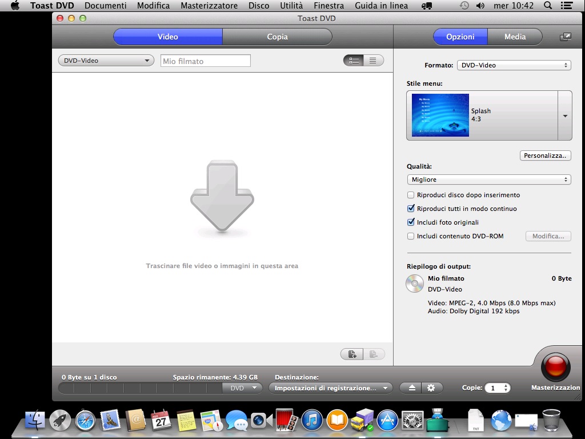The width and height of the screenshot is (585, 439).
Task: Open iTunes music note in Dock
Action: (312, 420)
